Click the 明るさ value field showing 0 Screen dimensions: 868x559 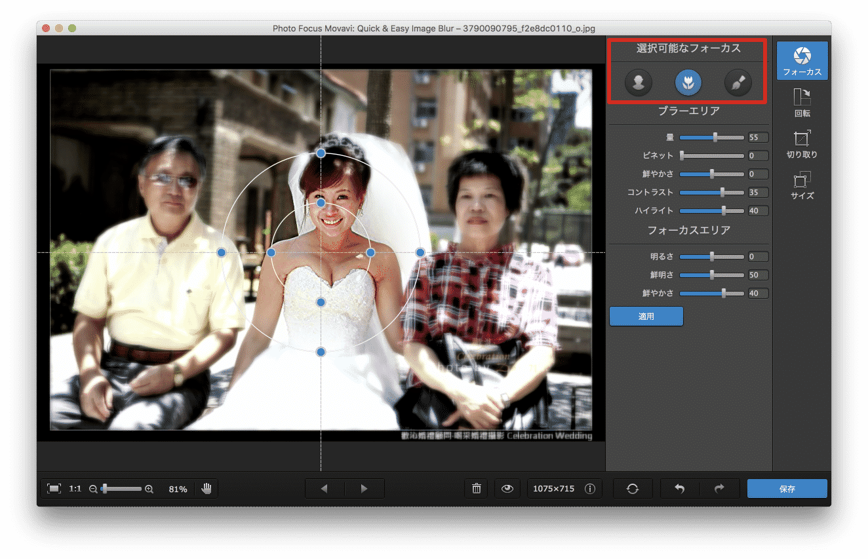[758, 257]
